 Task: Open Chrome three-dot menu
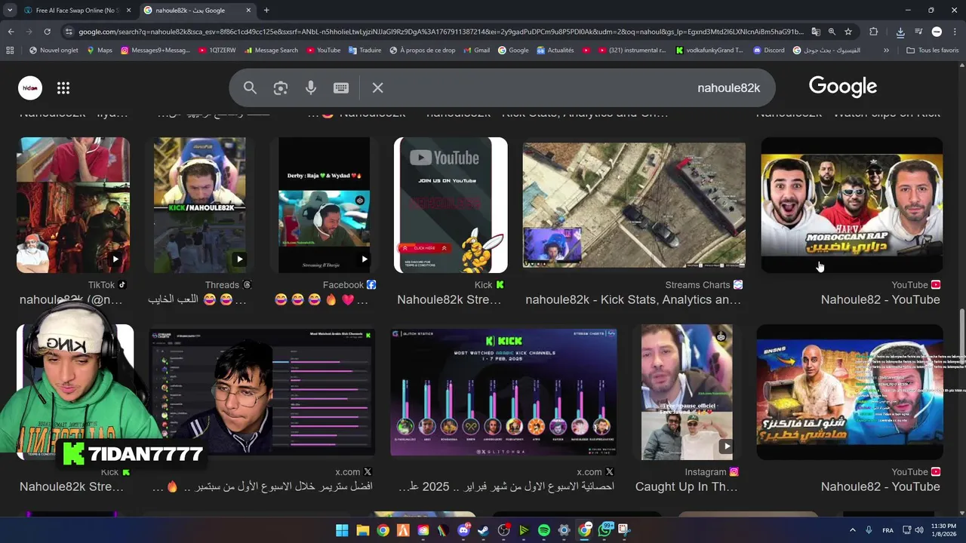tap(955, 32)
